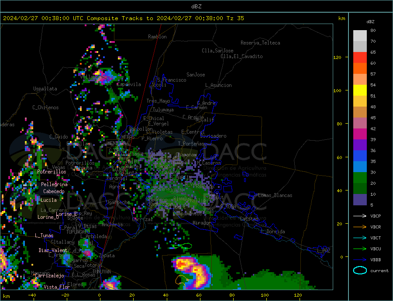Select the green storm track loop near Mirador
Viewport: 393px width, 301px height.
(x=182, y=246)
